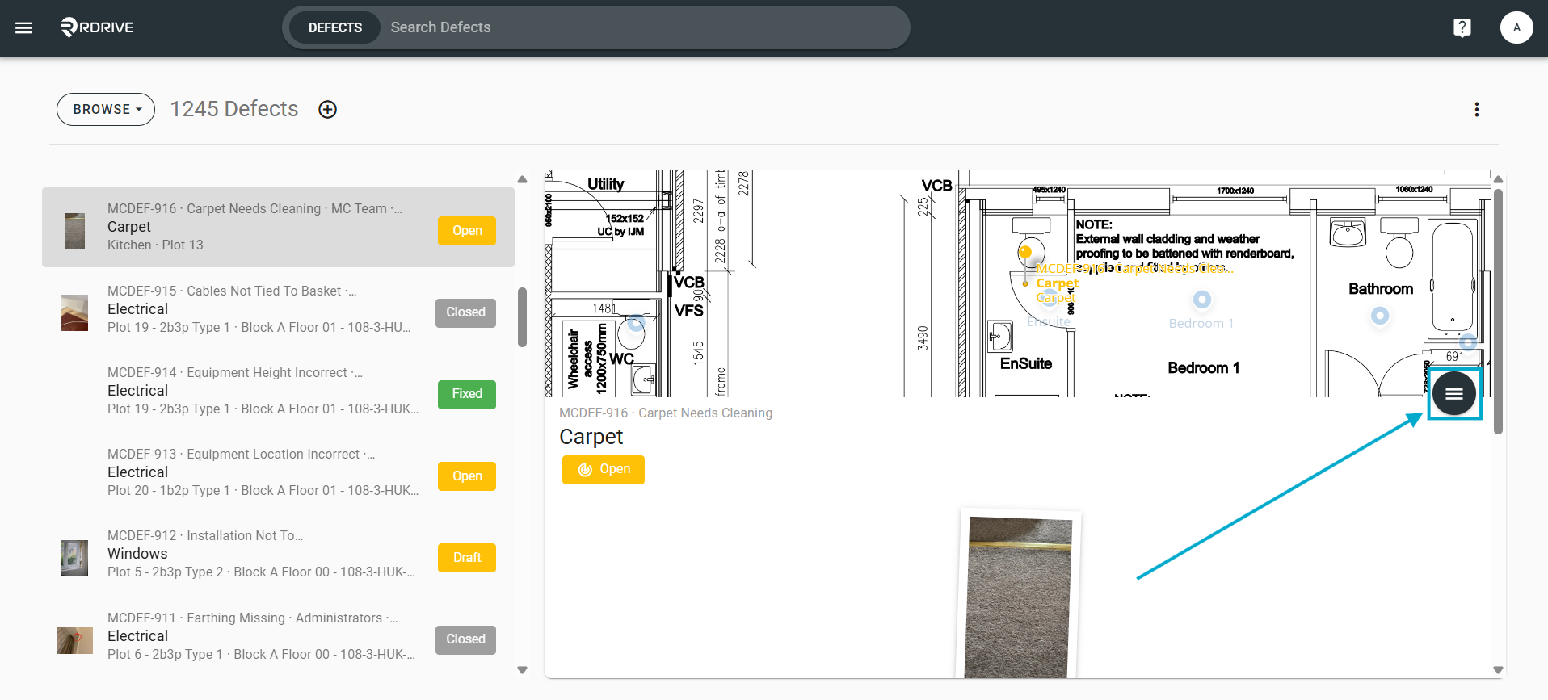Click Closed status badge on MCDEF-915 row

[x=465, y=312]
